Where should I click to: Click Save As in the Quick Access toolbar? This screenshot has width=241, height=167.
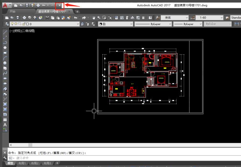[33, 5]
